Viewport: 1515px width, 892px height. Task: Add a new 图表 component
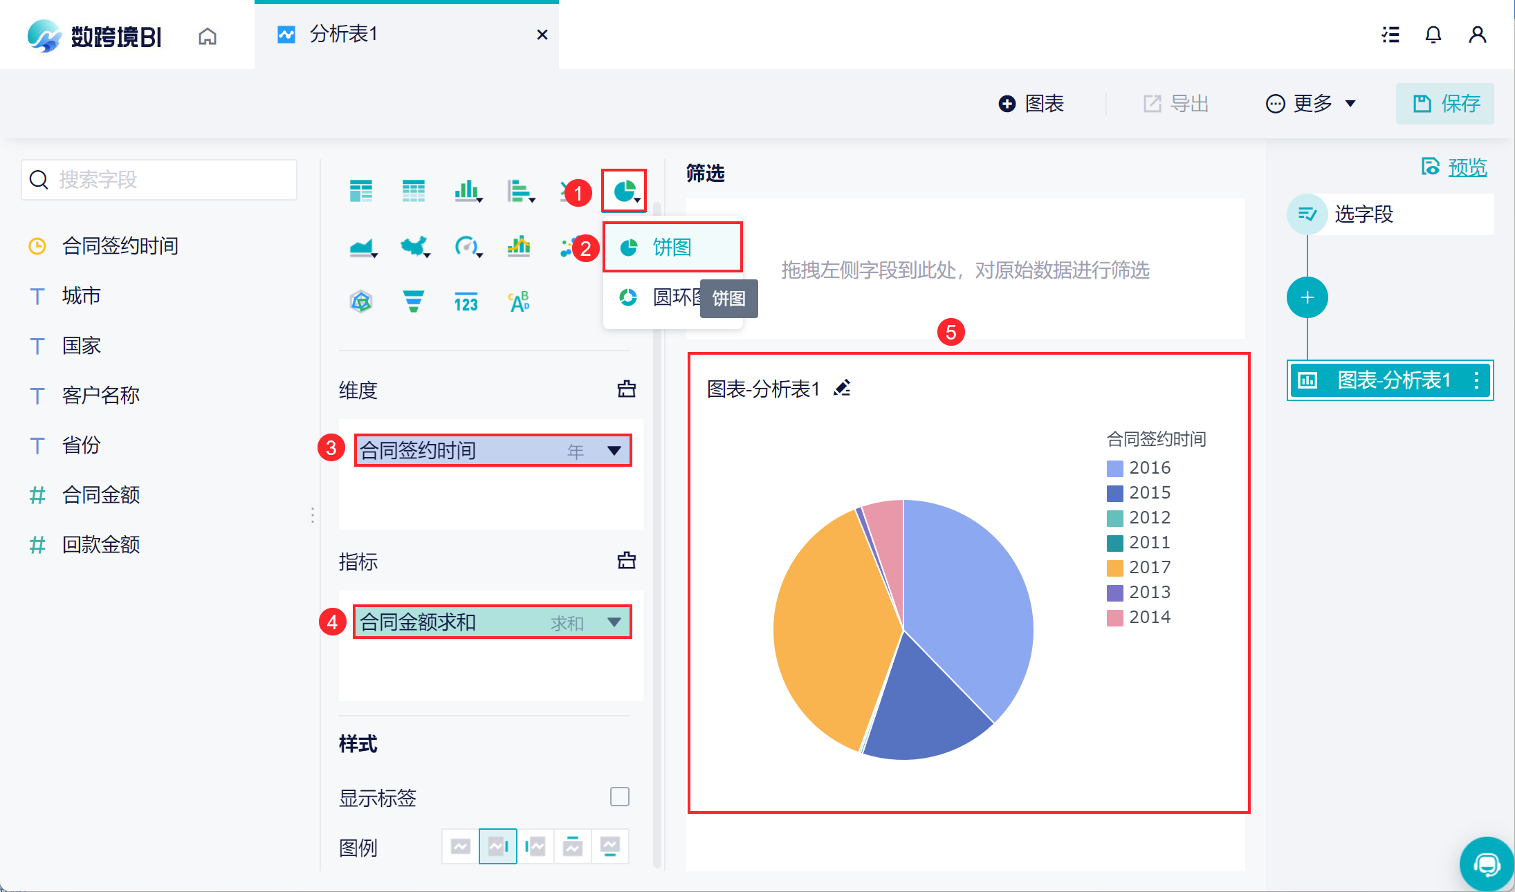click(1031, 104)
